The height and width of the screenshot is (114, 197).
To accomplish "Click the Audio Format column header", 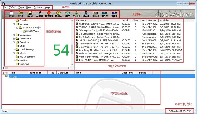I will (x=149, y=20).
